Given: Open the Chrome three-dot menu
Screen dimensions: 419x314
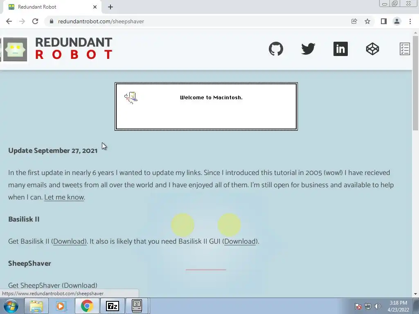Looking at the screenshot, I should [410, 21].
